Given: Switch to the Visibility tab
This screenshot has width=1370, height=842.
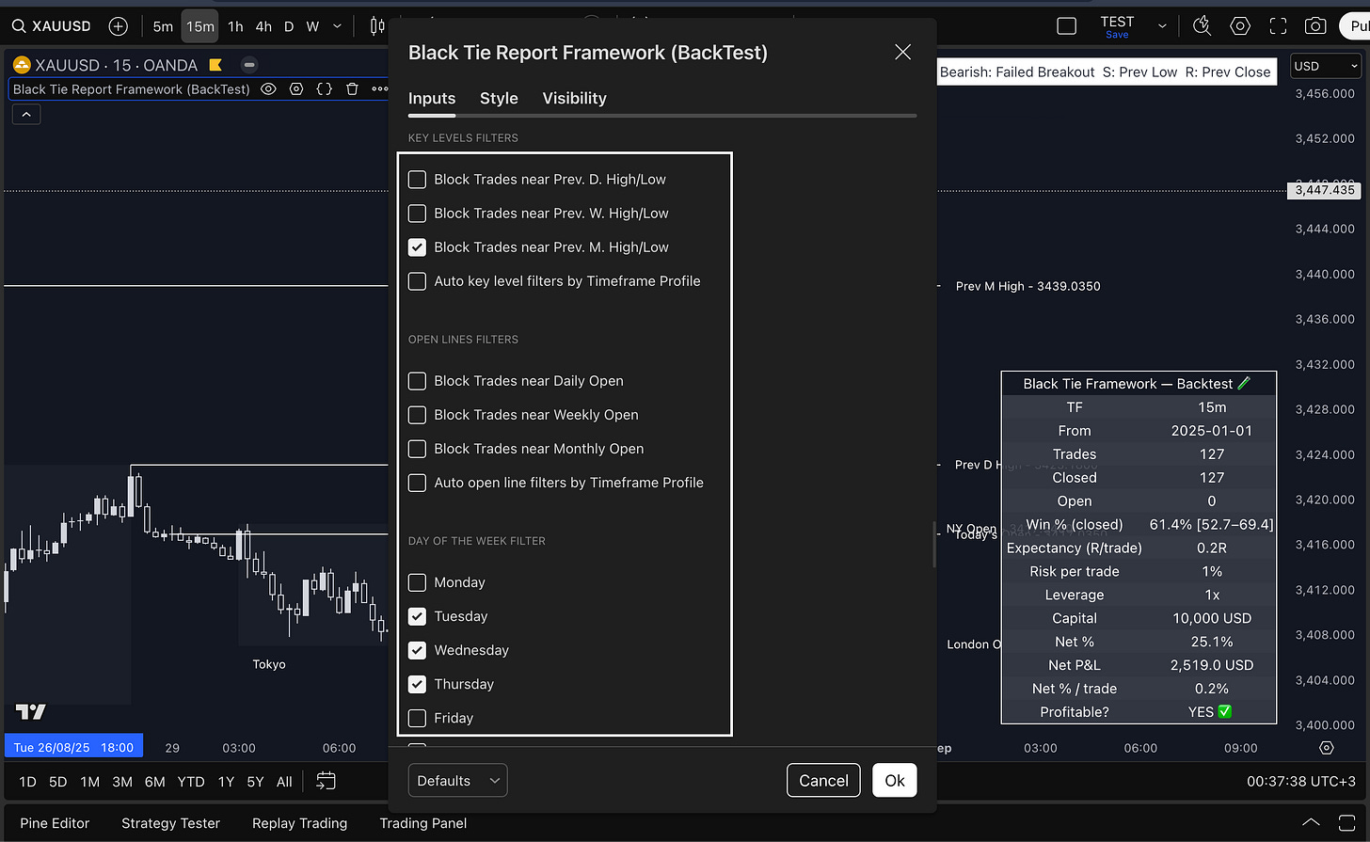Looking at the screenshot, I should coord(574,98).
